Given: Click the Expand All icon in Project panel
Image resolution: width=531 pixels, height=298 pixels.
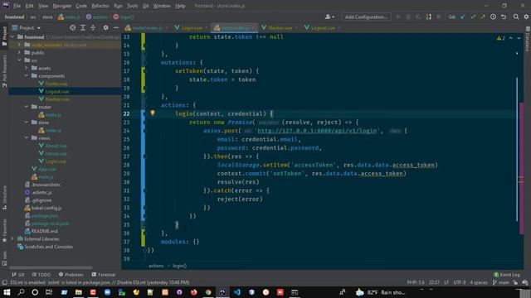Looking at the screenshot, I should point(83,27).
